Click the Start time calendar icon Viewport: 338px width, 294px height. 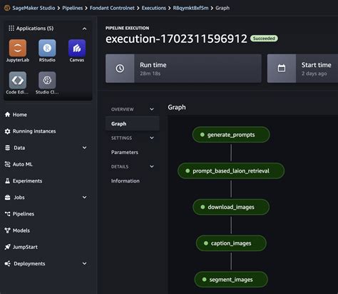[x=282, y=69]
